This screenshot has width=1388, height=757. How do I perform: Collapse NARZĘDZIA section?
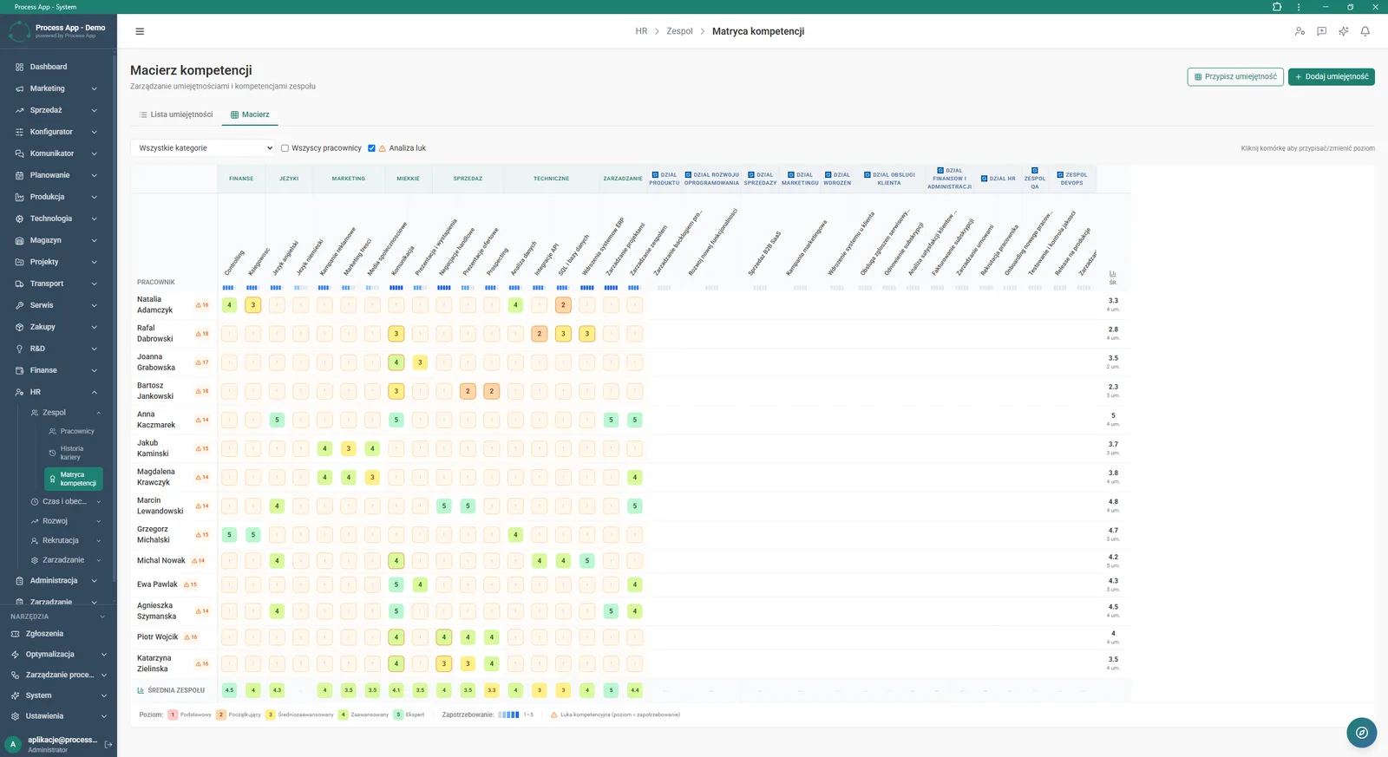(57, 617)
